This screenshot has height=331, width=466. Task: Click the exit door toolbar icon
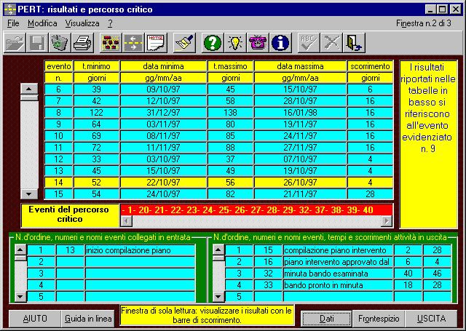pyautogui.click(x=354, y=43)
